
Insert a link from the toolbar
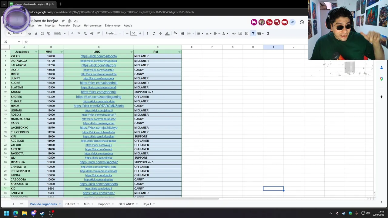point(234,34)
